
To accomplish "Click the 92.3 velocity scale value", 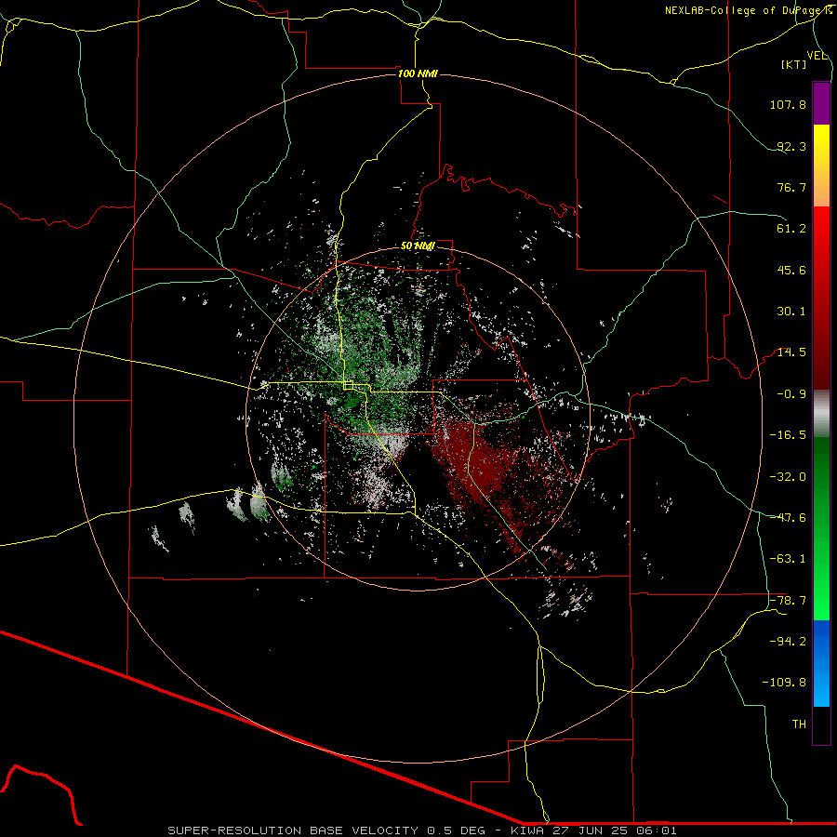I will click(x=791, y=146).
